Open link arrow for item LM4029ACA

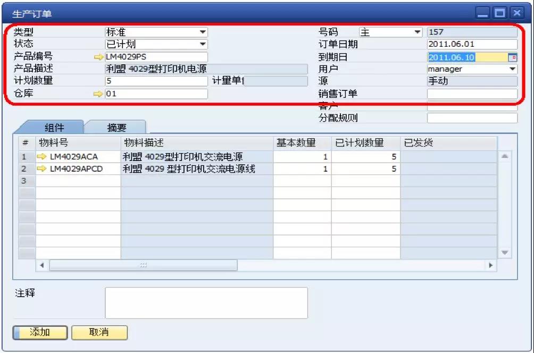42,157
